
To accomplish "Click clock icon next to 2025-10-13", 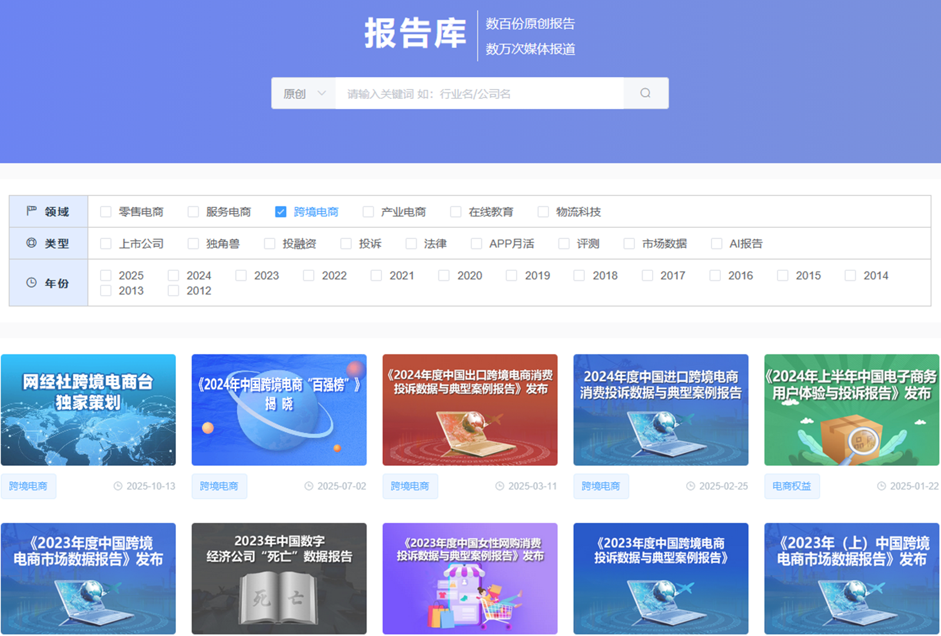I will tap(118, 486).
